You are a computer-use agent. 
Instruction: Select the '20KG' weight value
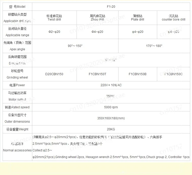111,129
